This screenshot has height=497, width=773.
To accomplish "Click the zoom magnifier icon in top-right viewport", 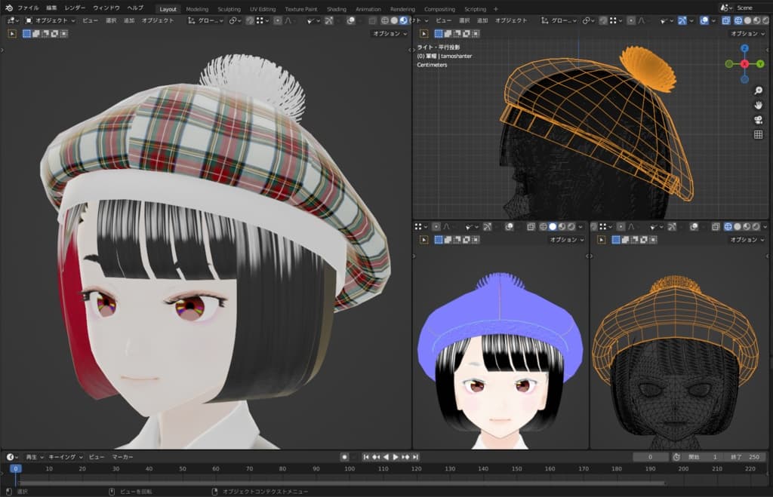I will [x=758, y=90].
